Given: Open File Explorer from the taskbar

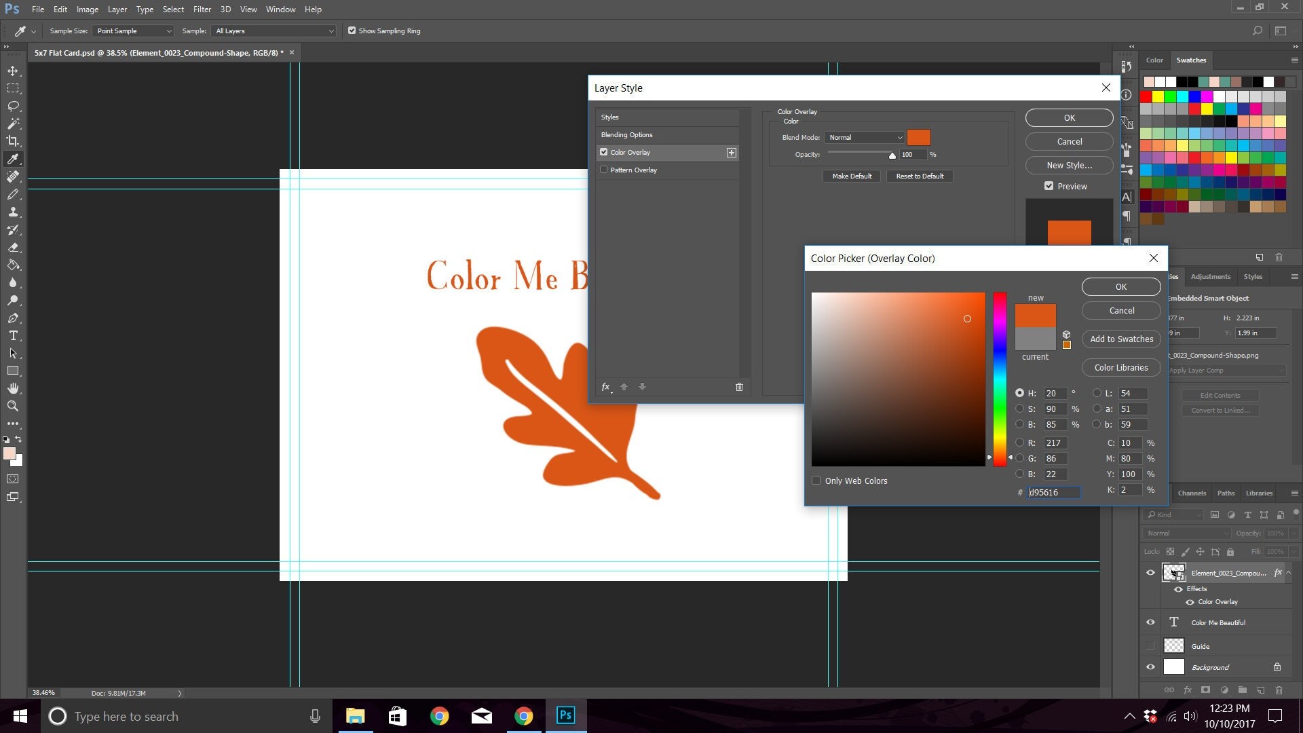Looking at the screenshot, I should point(355,715).
